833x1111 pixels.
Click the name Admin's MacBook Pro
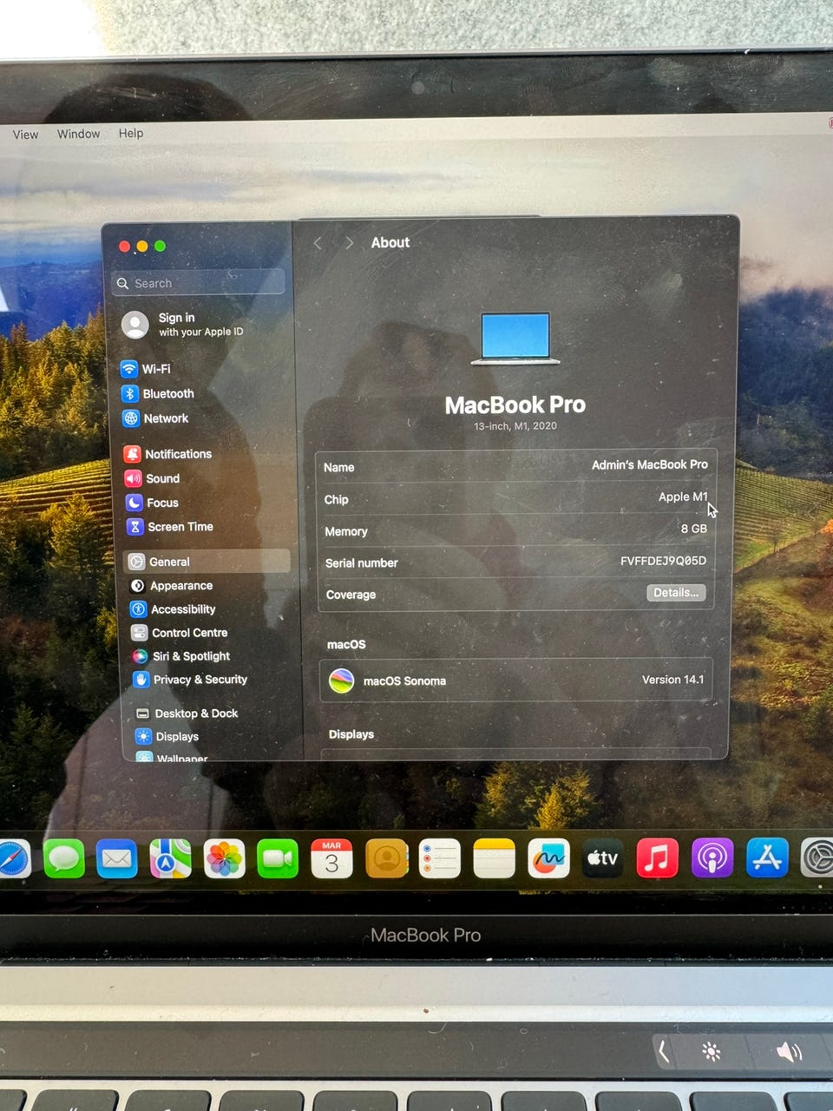point(650,465)
